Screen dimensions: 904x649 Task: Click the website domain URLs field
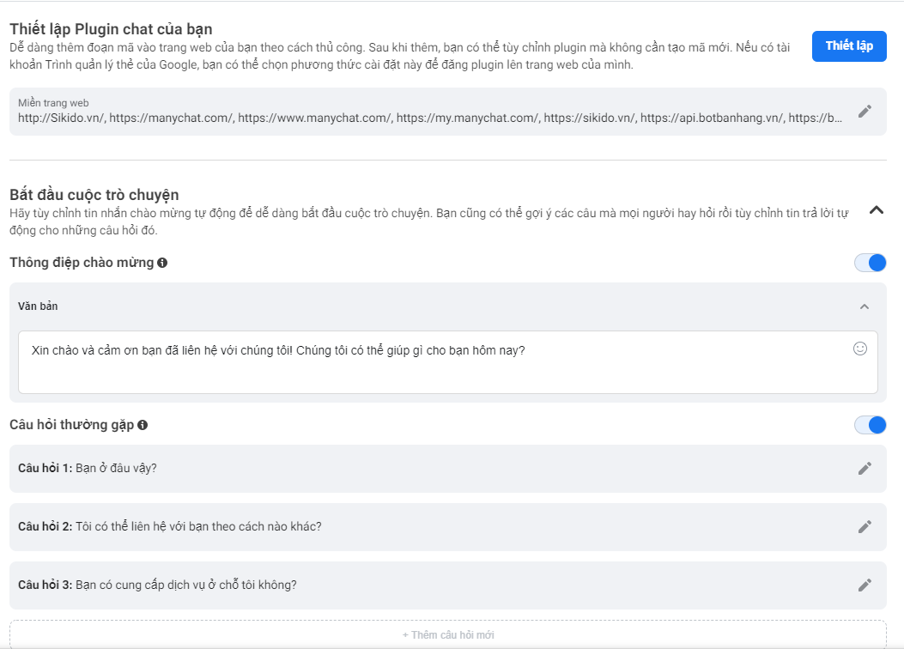point(429,118)
